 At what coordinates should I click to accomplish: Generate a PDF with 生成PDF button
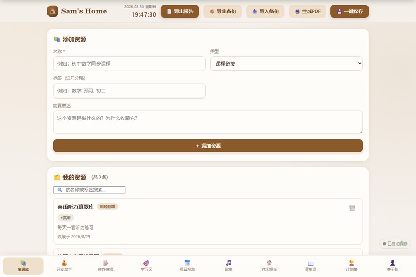(308, 11)
